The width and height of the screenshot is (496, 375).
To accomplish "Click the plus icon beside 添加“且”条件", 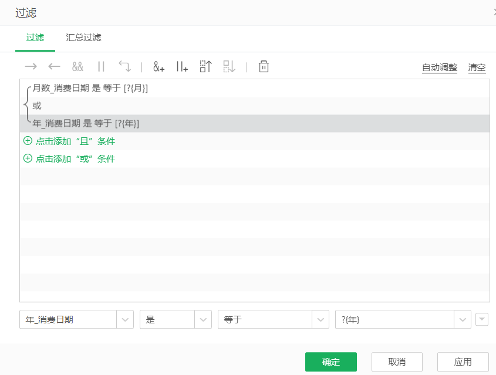I will (28, 141).
